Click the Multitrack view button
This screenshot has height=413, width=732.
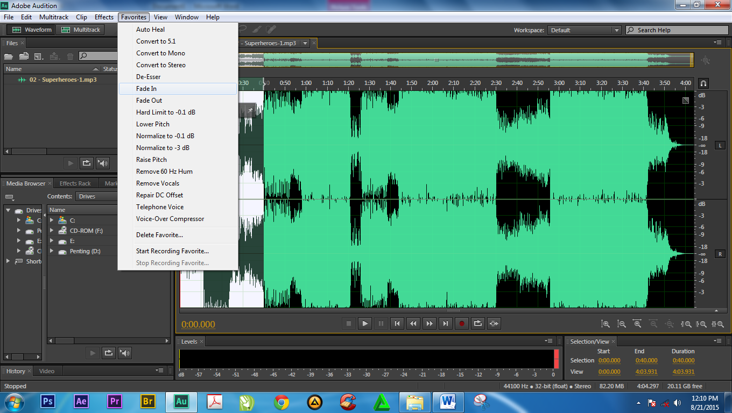click(x=81, y=30)
